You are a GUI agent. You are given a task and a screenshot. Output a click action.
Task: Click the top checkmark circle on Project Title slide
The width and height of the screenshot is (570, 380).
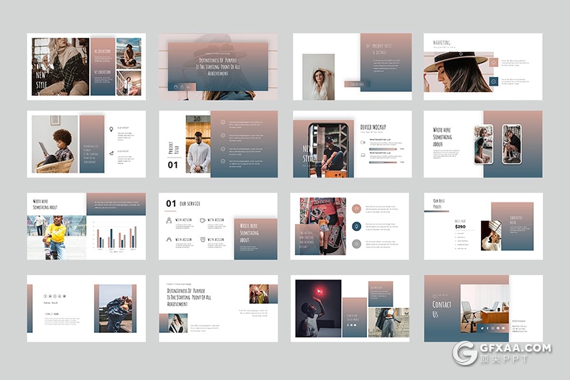click(x=222, y=122)
